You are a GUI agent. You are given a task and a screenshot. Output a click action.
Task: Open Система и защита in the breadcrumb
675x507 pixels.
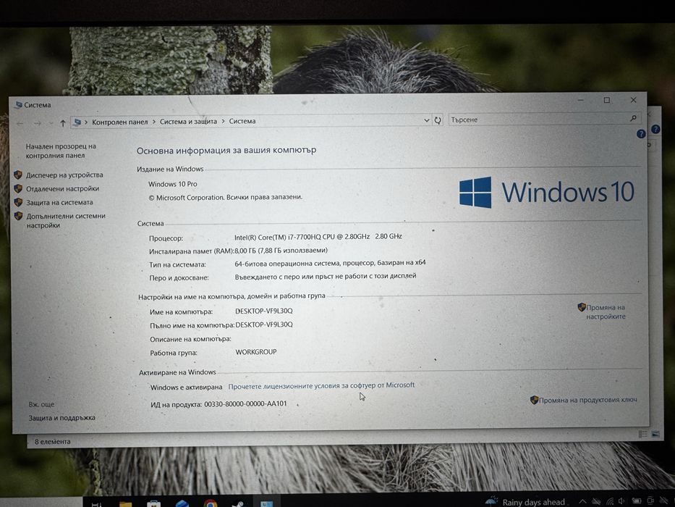[188, 122]
